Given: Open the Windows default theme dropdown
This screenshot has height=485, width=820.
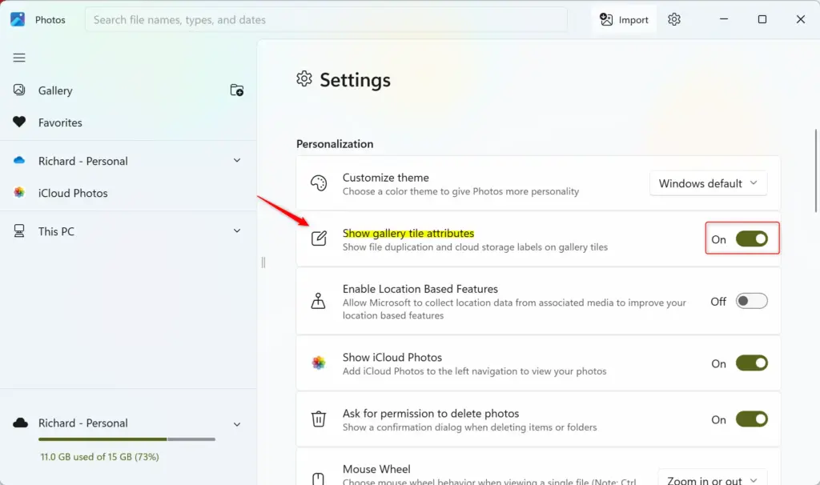Looking at the screenshot, I should click(708, 183).
